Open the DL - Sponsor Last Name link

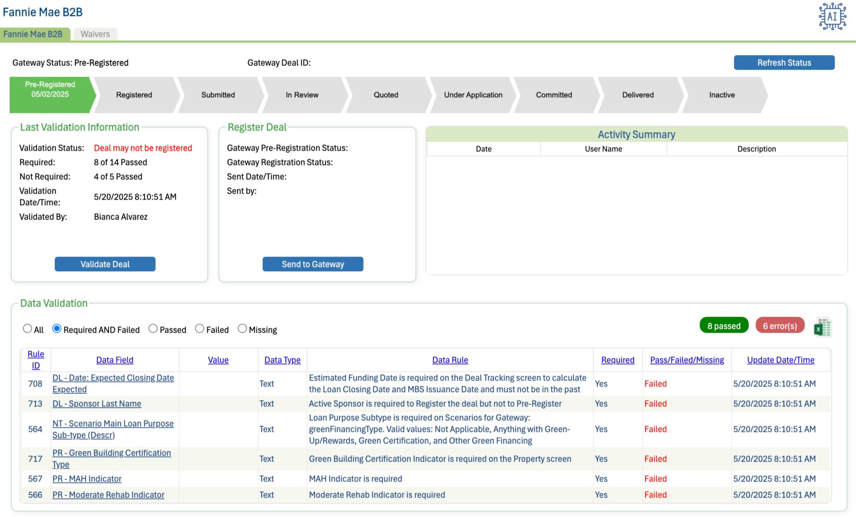[x=97, y=403]
